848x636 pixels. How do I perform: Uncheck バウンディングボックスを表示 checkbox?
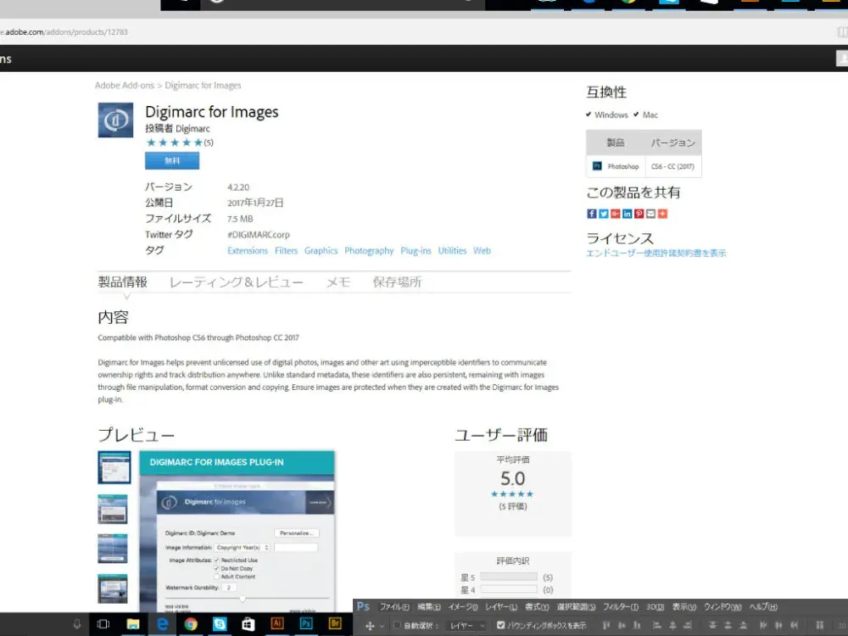click(x=501, y=625)
